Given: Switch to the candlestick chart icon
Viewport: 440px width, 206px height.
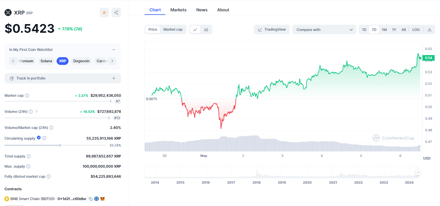Looking at the screenshot, I should tap(206, 29).
